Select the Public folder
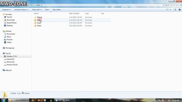This screenshot has height=102, width=182. tap(39, 26)
